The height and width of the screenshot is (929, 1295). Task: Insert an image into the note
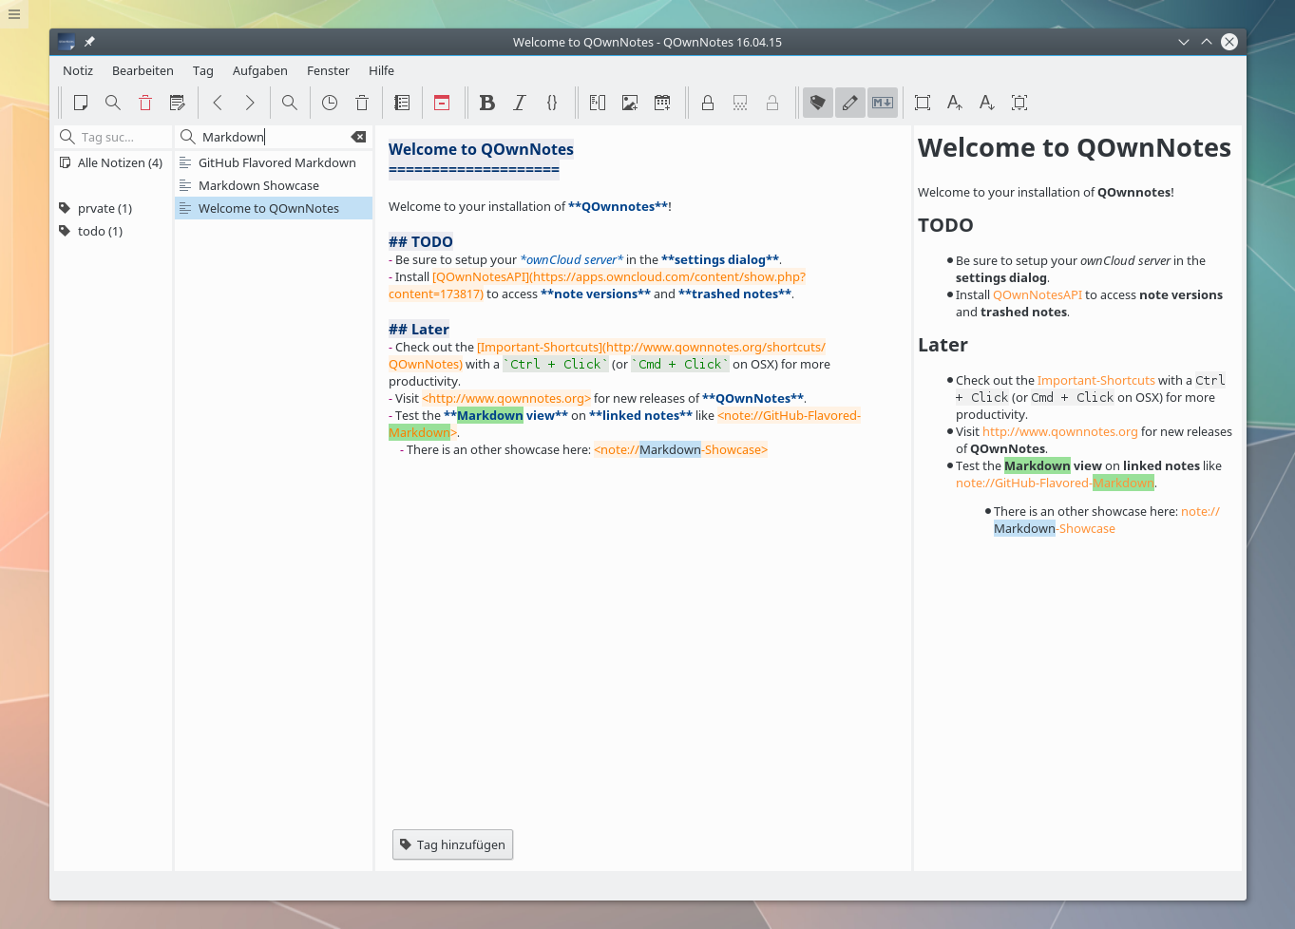(629, 103)
